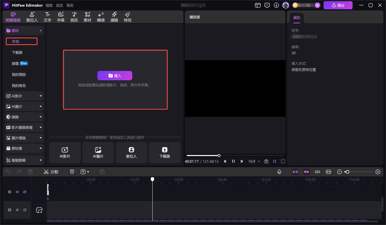Click the purple 匯入 import button
The image size is (386, 225).
coord(115,76)
